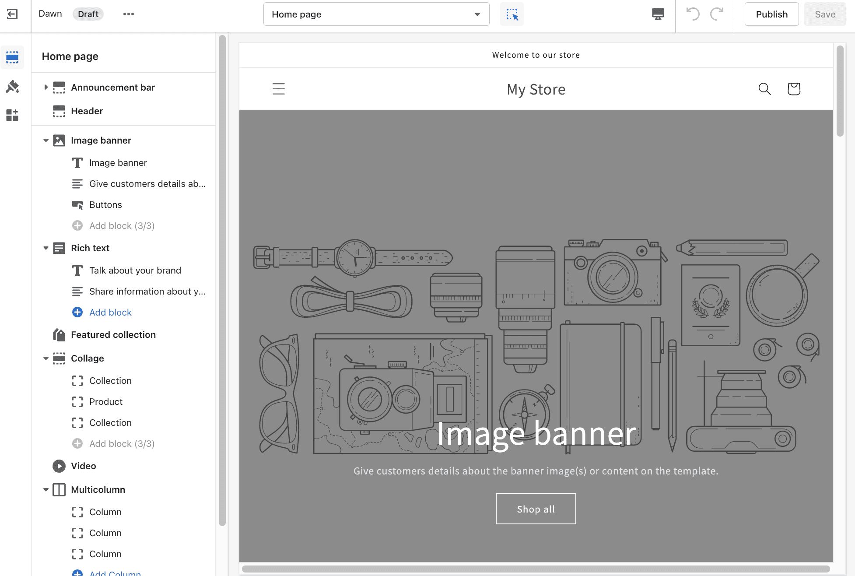Viewport: 855px width, 576px height.
Task: Expand the Image banner section
Action: (44, 140)
